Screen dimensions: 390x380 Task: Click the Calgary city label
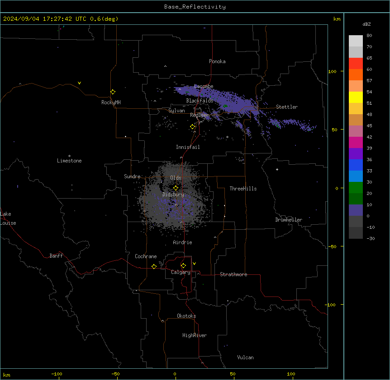[x=181, y=272]
